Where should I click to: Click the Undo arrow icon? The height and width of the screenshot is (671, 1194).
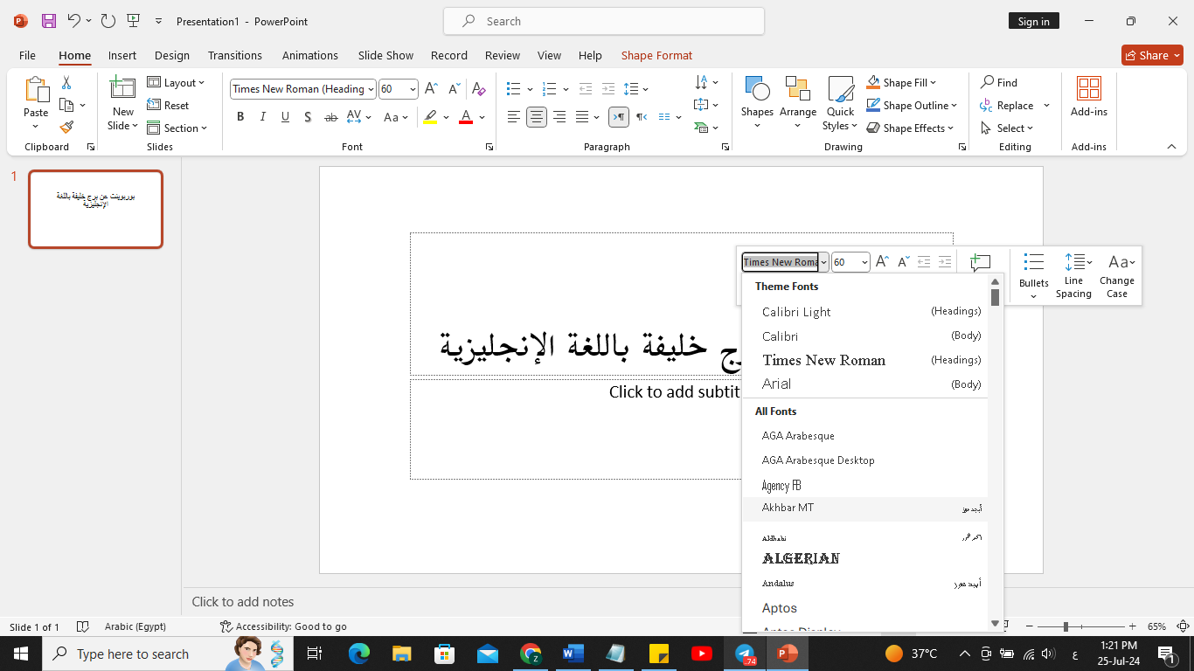73,21
